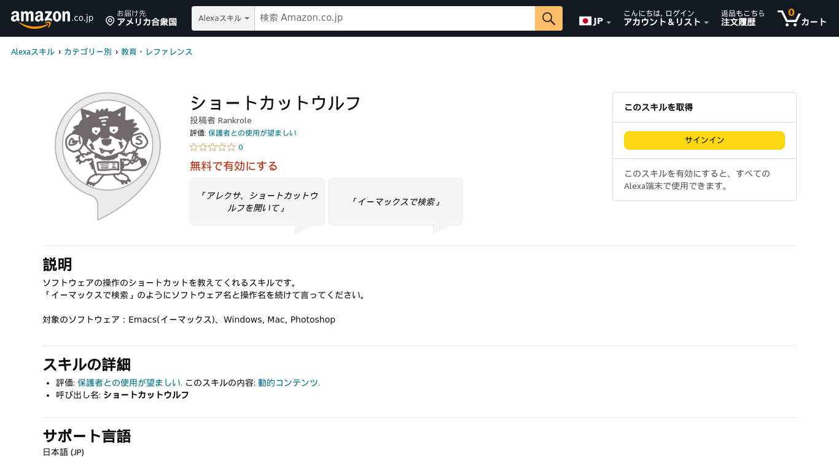The image size is (839, 471).
Task: Click the 「アレクサ、ショートカットウルフを開いて」 phrase bubble
Action: (257, 202)
